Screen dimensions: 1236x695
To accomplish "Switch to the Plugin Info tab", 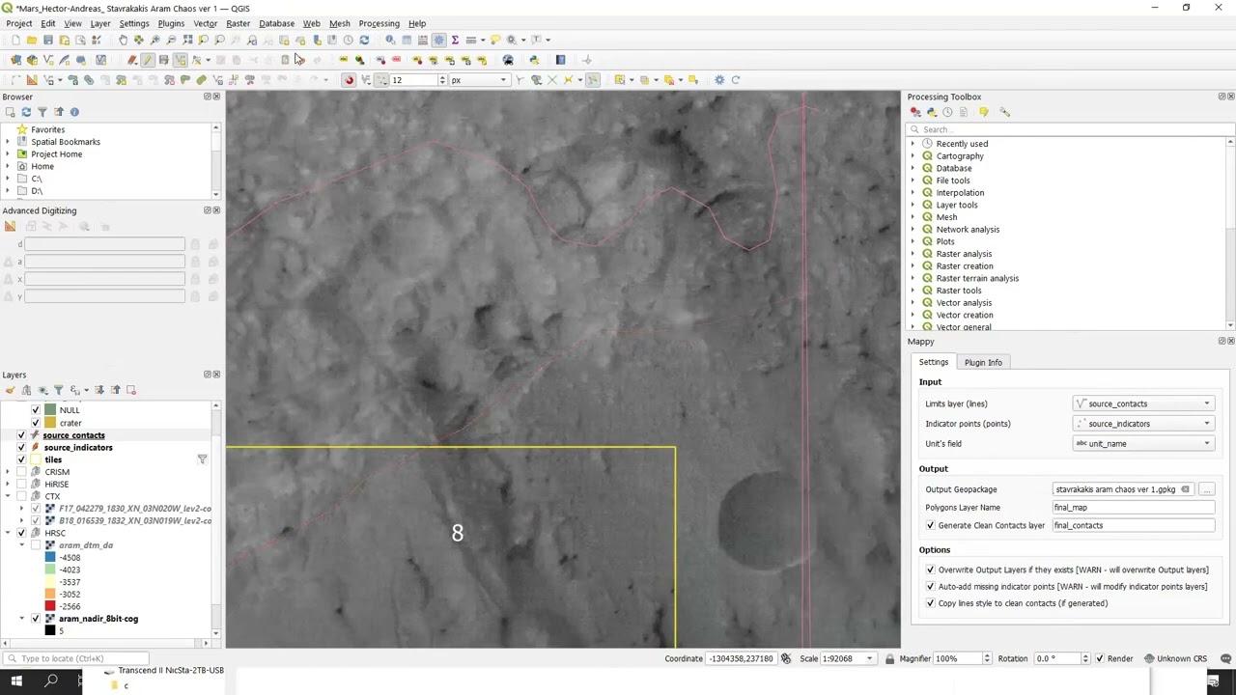I will tap(982, 362).
